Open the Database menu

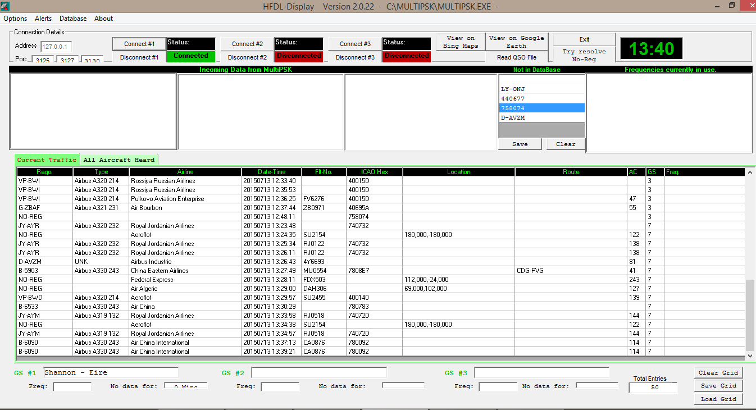coord(72,19)
